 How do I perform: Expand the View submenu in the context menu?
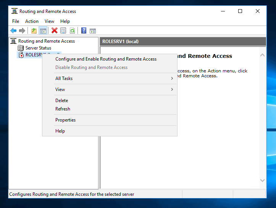point(110,90)
